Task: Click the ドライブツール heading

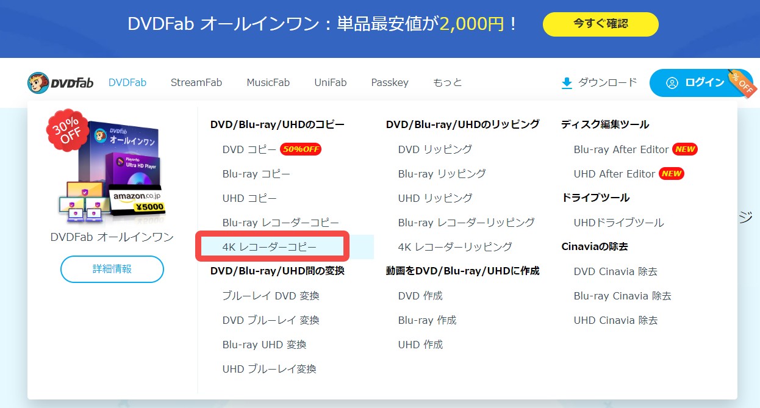Action: tap(595, 198)
